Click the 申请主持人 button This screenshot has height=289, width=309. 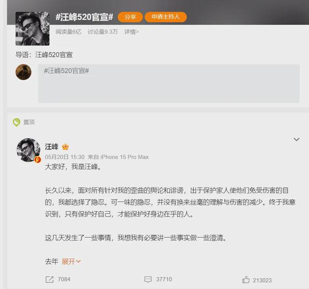(166, 17)
